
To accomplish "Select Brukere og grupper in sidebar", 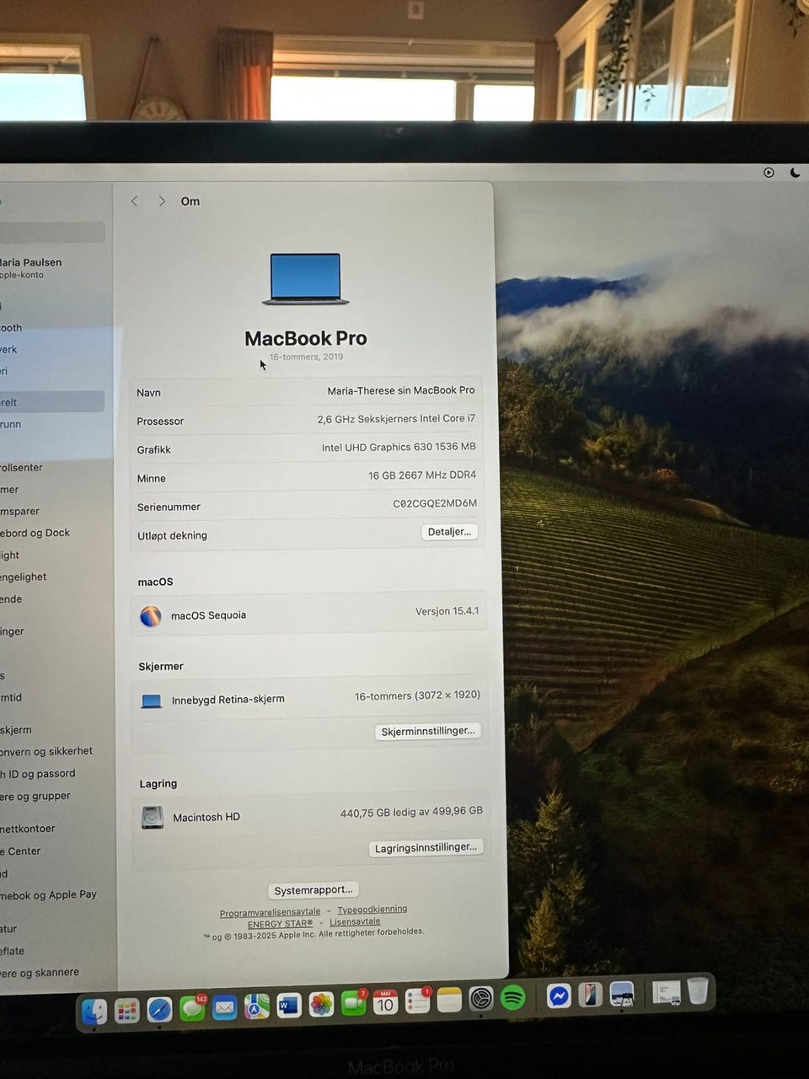I will 35,796.
